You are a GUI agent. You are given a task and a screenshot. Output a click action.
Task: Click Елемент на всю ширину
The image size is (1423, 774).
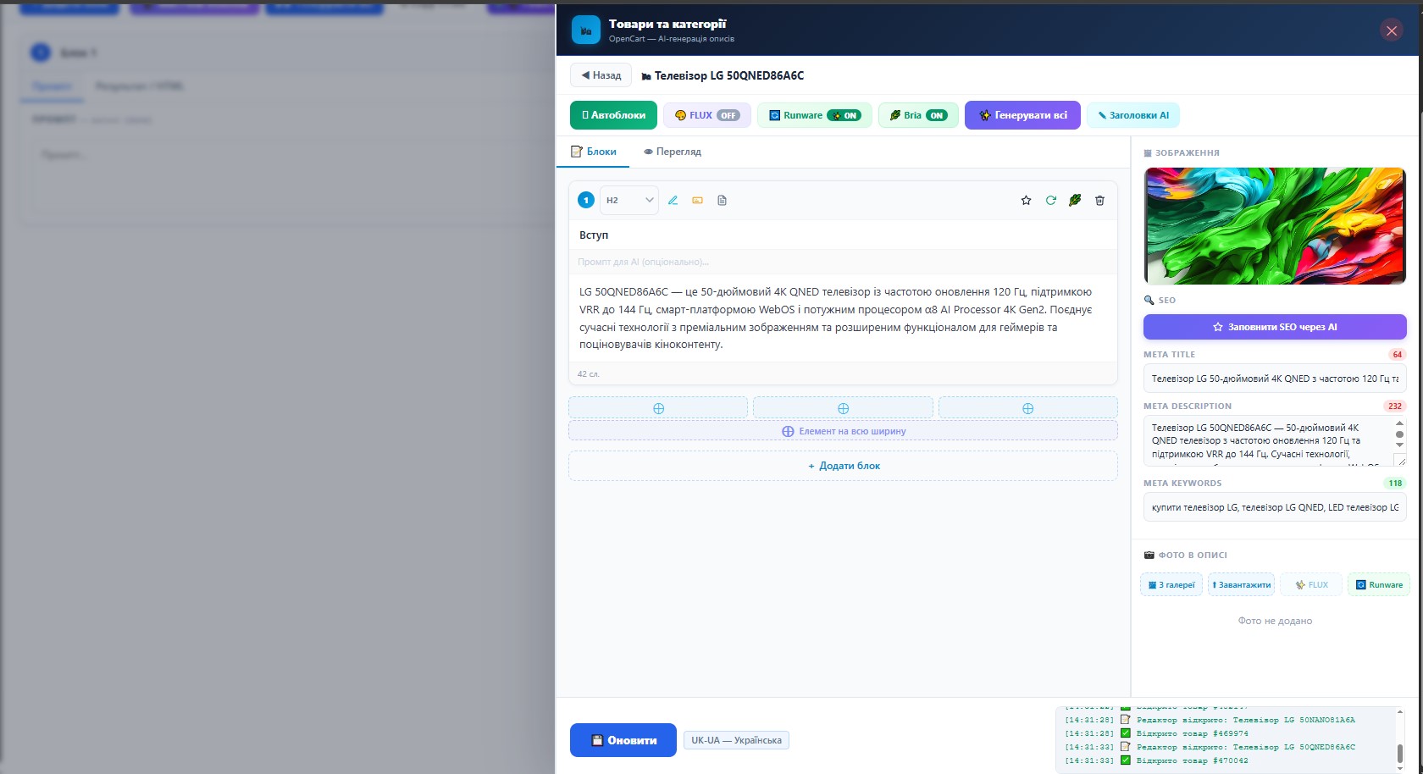(843, 431)
